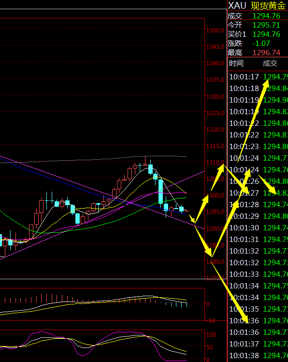Click the 1340.0 price axis label
This screenshot has height=362, width=288.
215,63
